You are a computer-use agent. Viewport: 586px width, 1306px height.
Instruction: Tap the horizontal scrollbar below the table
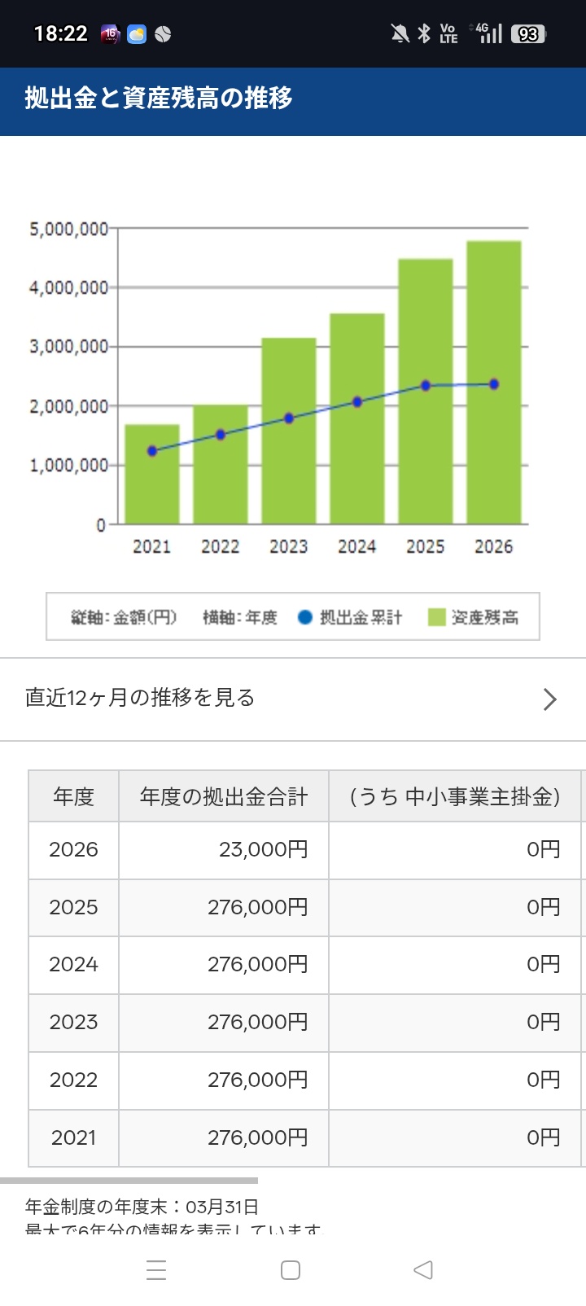129,1180
